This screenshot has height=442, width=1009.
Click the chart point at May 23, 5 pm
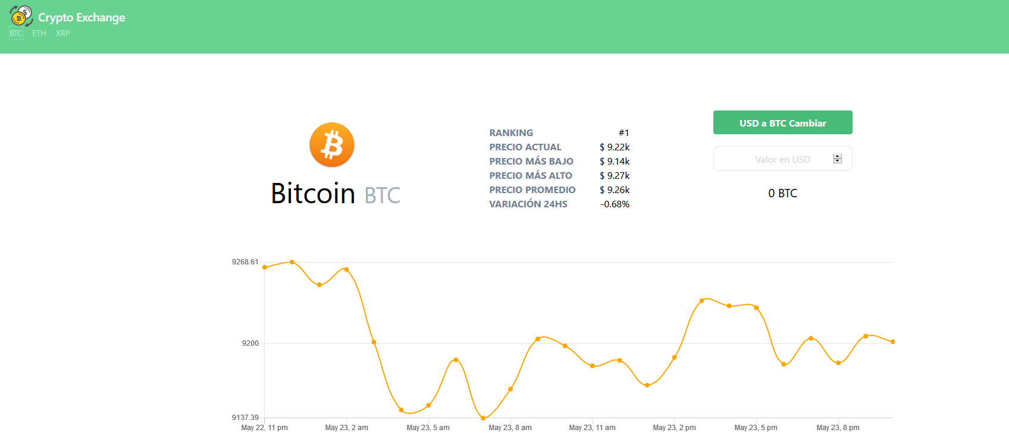[756, 308]
